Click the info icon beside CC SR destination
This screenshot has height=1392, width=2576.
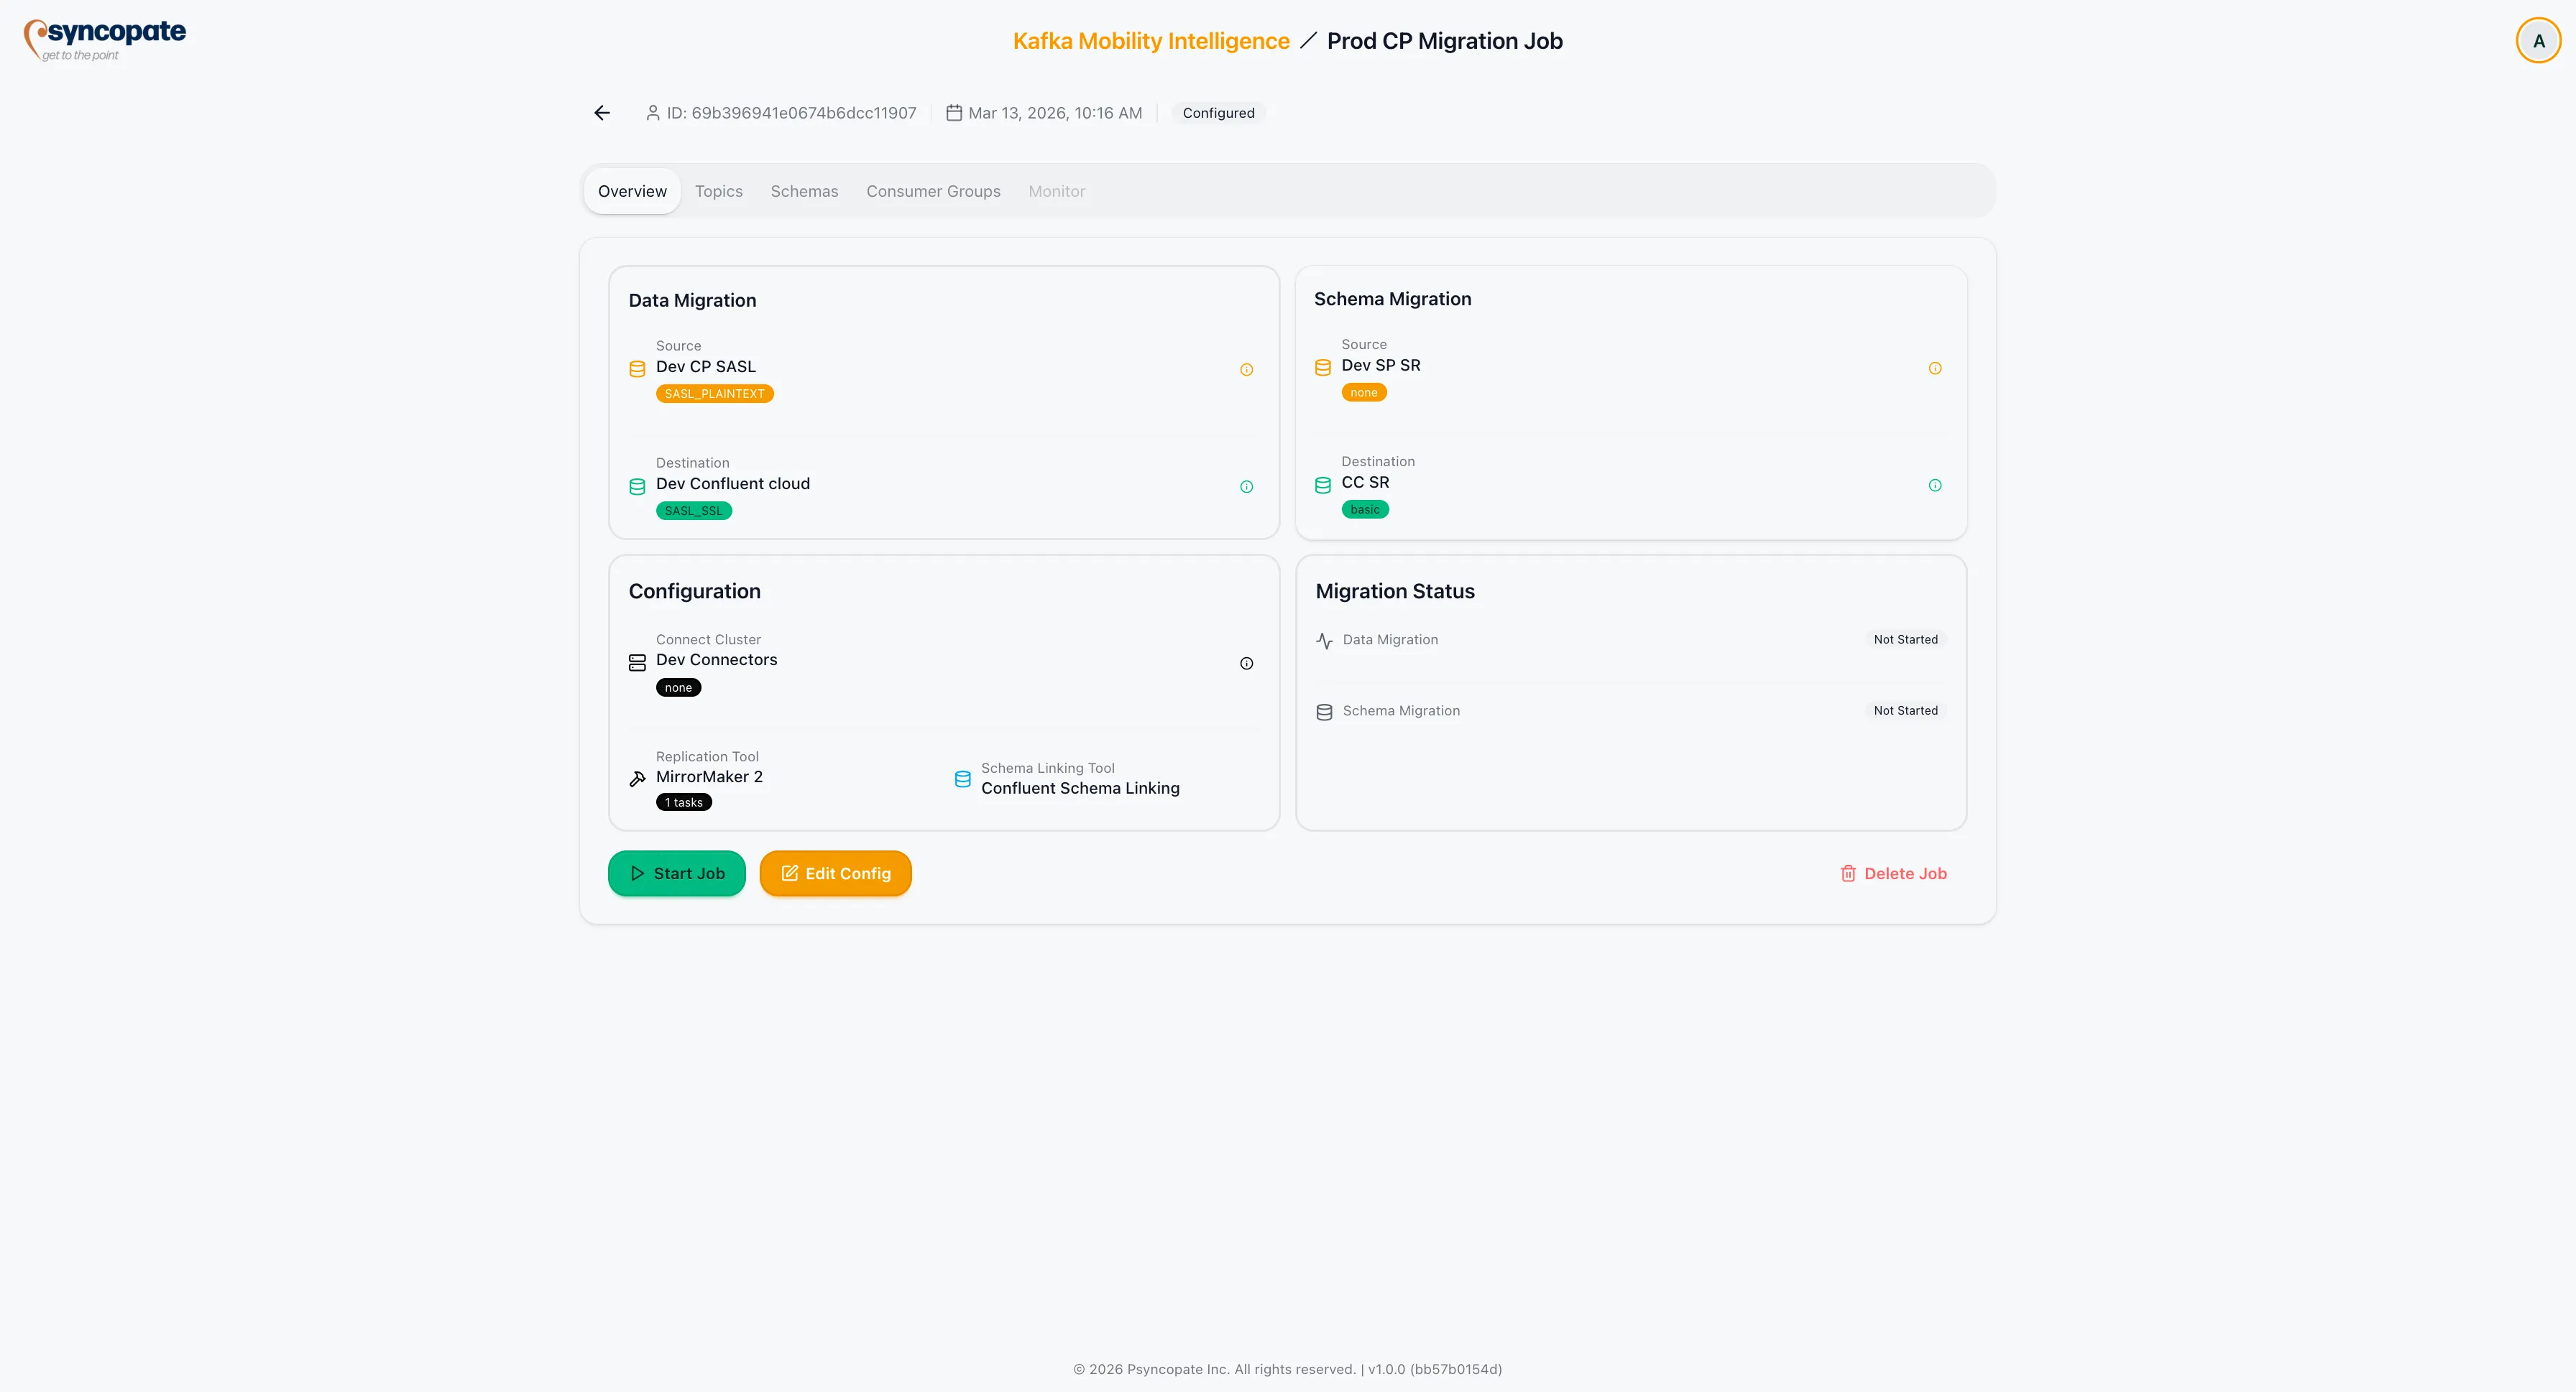(x=1935, y=485)
